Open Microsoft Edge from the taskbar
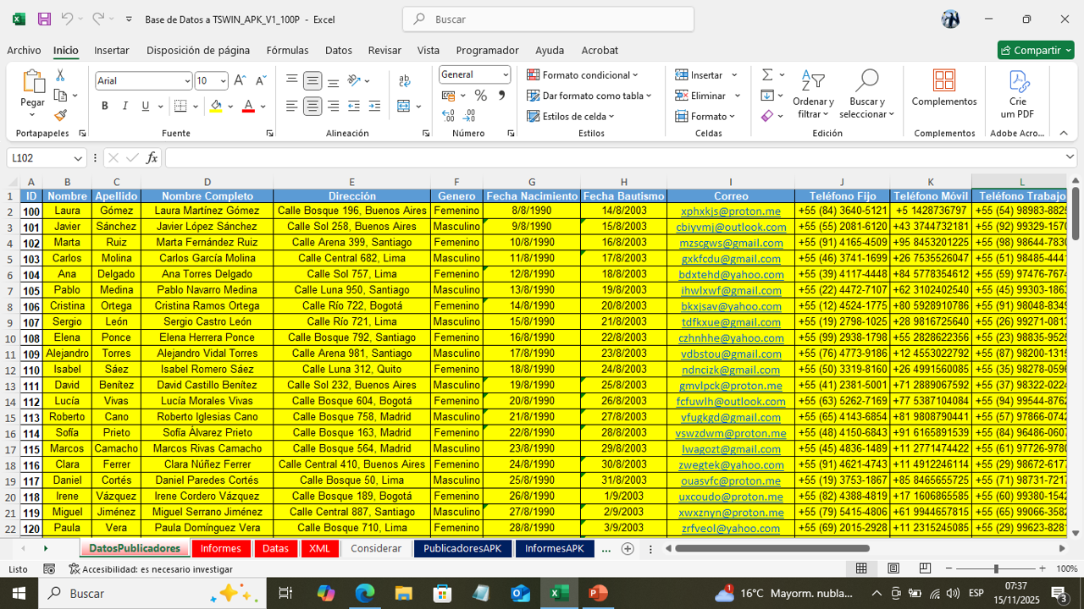1084x609 pixels. click(365, 594)
